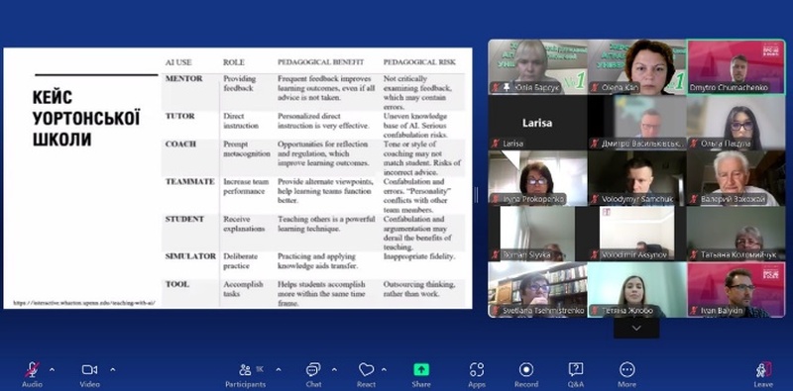Select Larisa participant tile
793x391 pixels.
(537, 123)
